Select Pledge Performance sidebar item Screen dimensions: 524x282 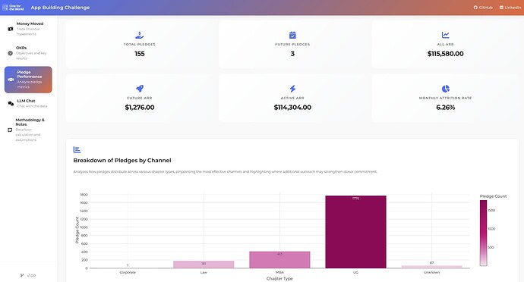[x=28, y=80]
